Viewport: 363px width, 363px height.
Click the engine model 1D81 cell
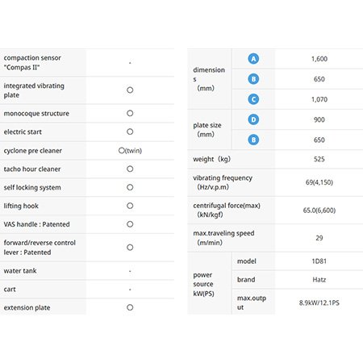[319, 261]
